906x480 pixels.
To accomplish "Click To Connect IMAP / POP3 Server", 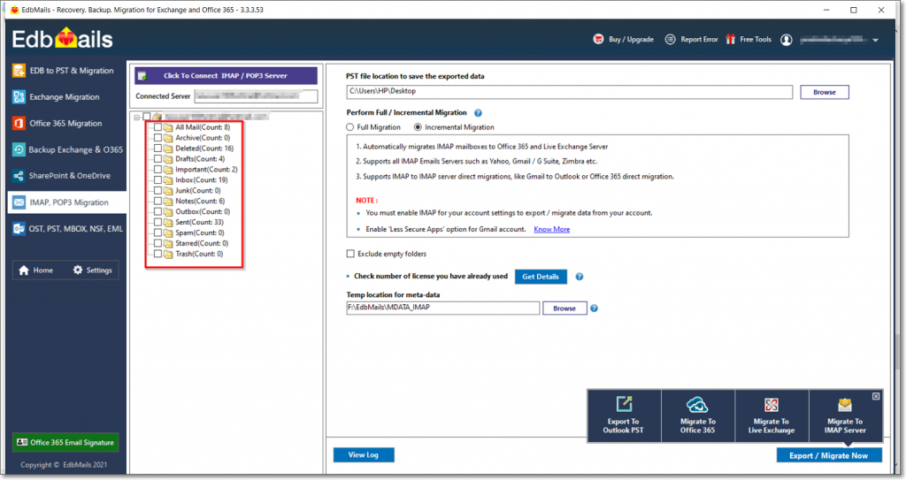I will click(x=226, y=76).
